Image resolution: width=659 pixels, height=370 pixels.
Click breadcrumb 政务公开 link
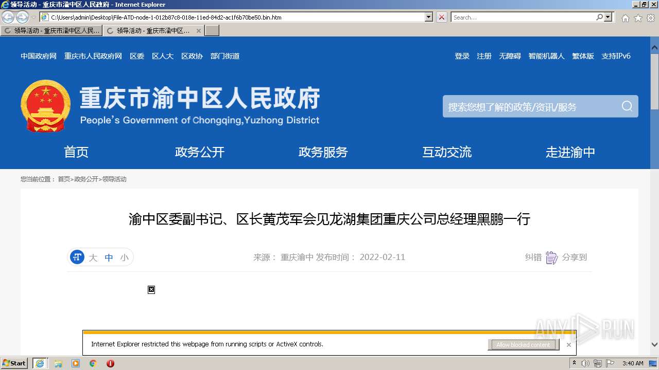86,179
